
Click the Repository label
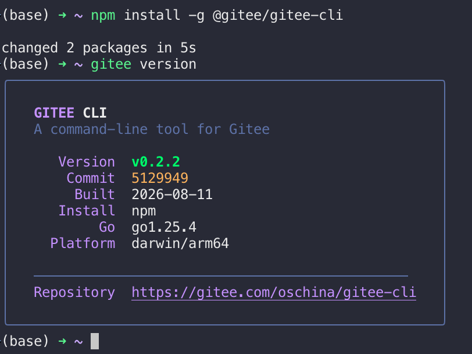point(74,292)
